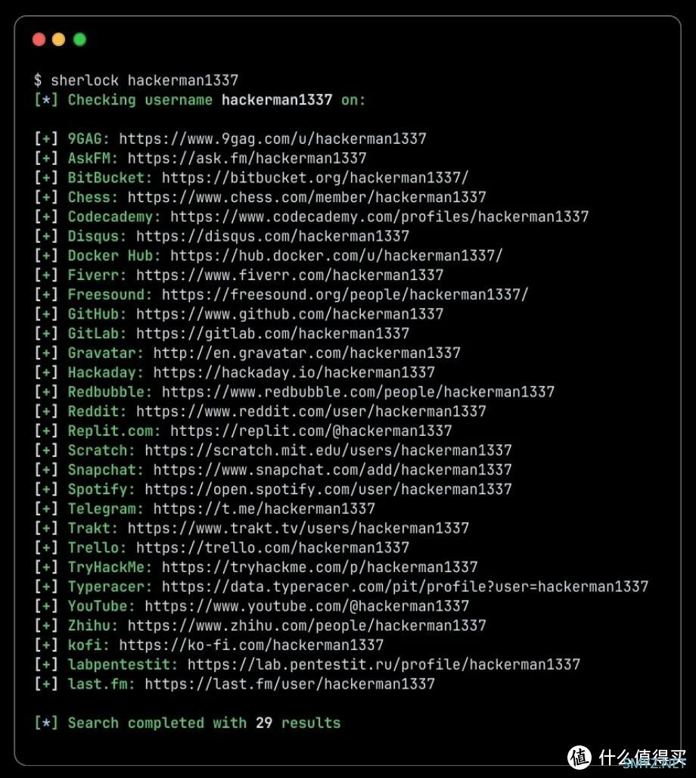Click the green maximize window dot

pyautogui.click(x=79, y=39)
